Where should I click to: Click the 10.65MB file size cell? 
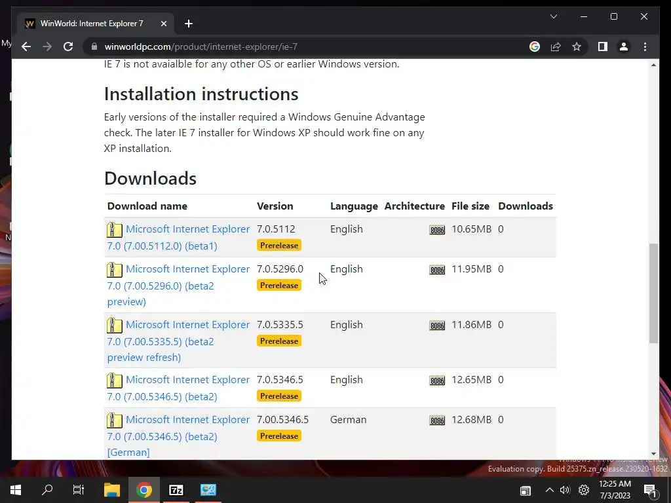click(471, 229)
